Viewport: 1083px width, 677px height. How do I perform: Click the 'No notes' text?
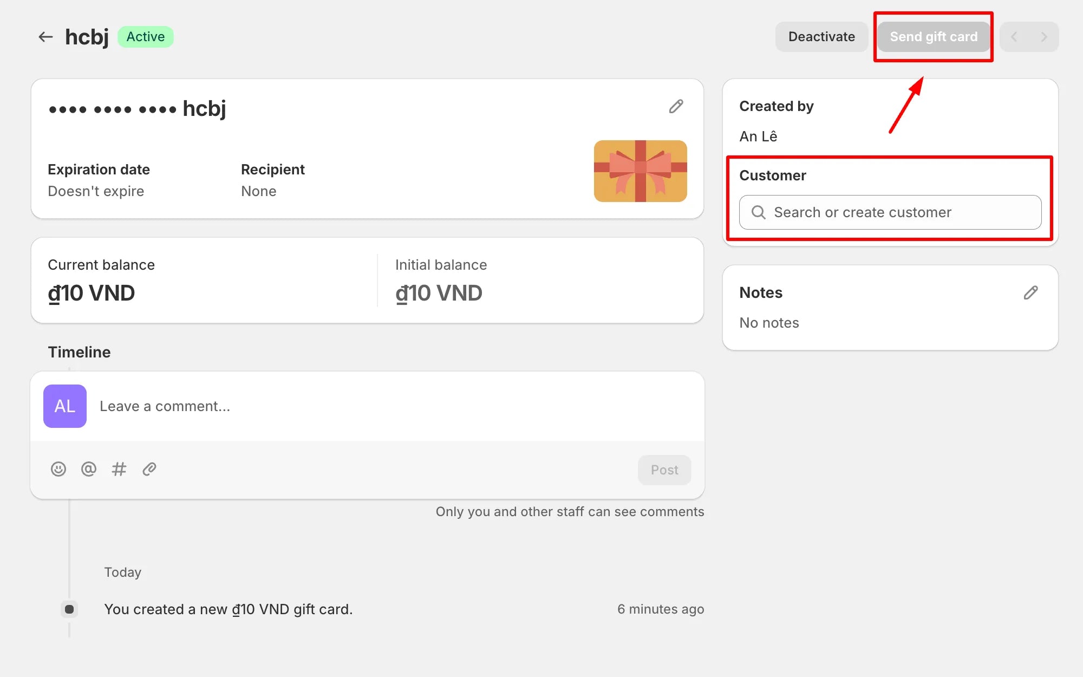click(769, 323)
